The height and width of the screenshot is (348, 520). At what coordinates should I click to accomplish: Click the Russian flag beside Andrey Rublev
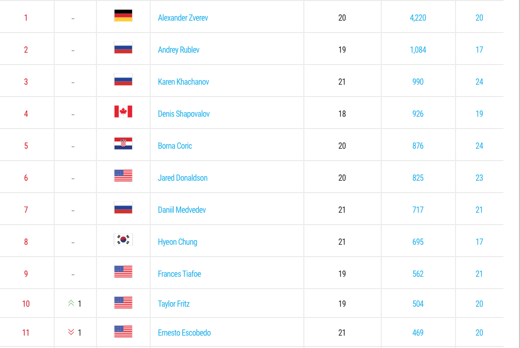(123, 48)
